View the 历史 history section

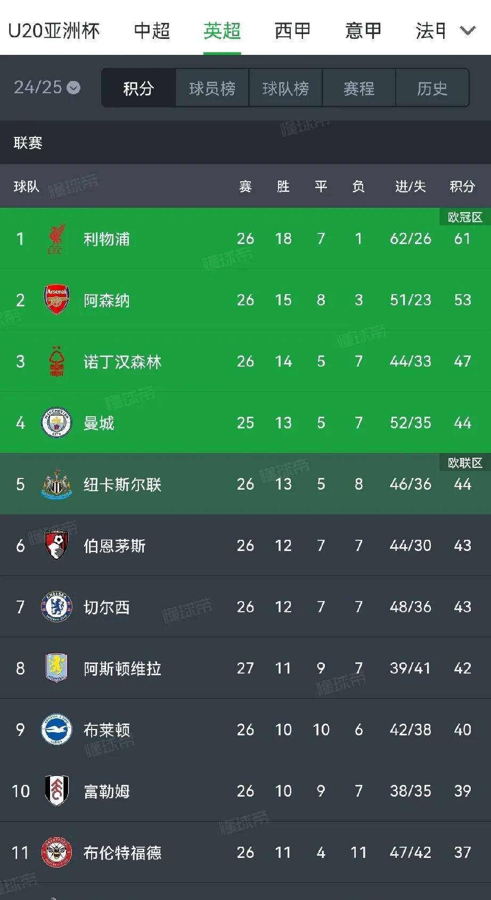432,88
